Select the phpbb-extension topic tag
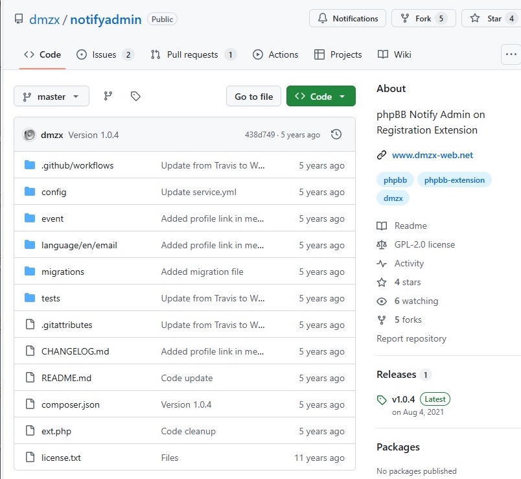The height and width of the screenshot is (479, 521). pos(454,180)
